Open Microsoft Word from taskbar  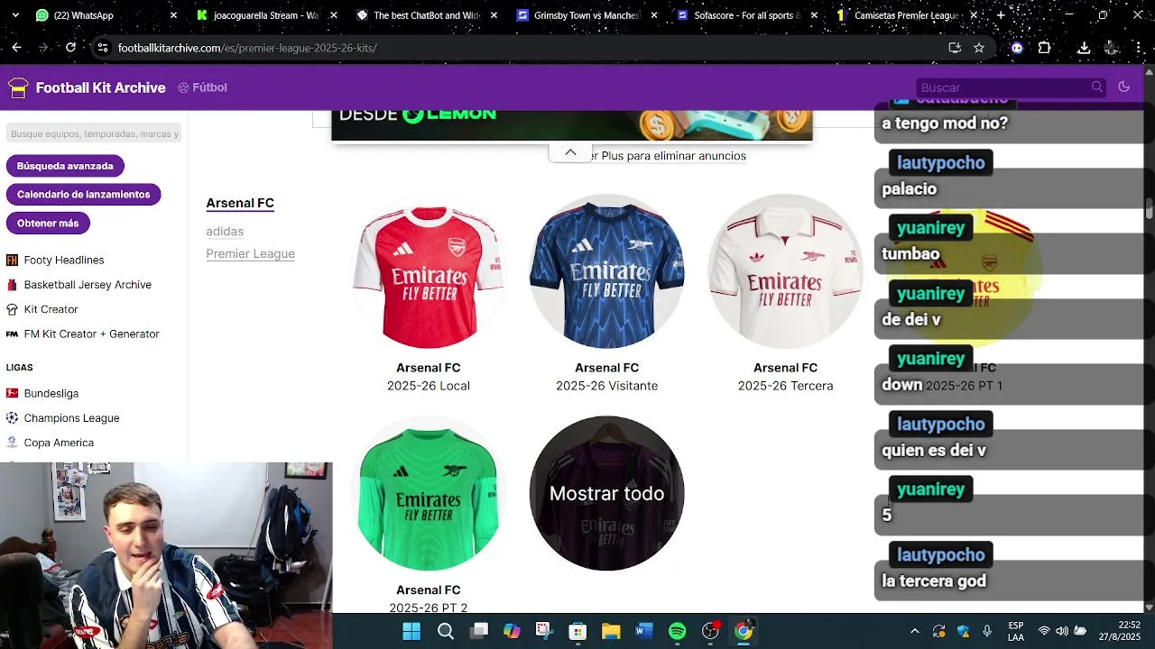(643, 631)
